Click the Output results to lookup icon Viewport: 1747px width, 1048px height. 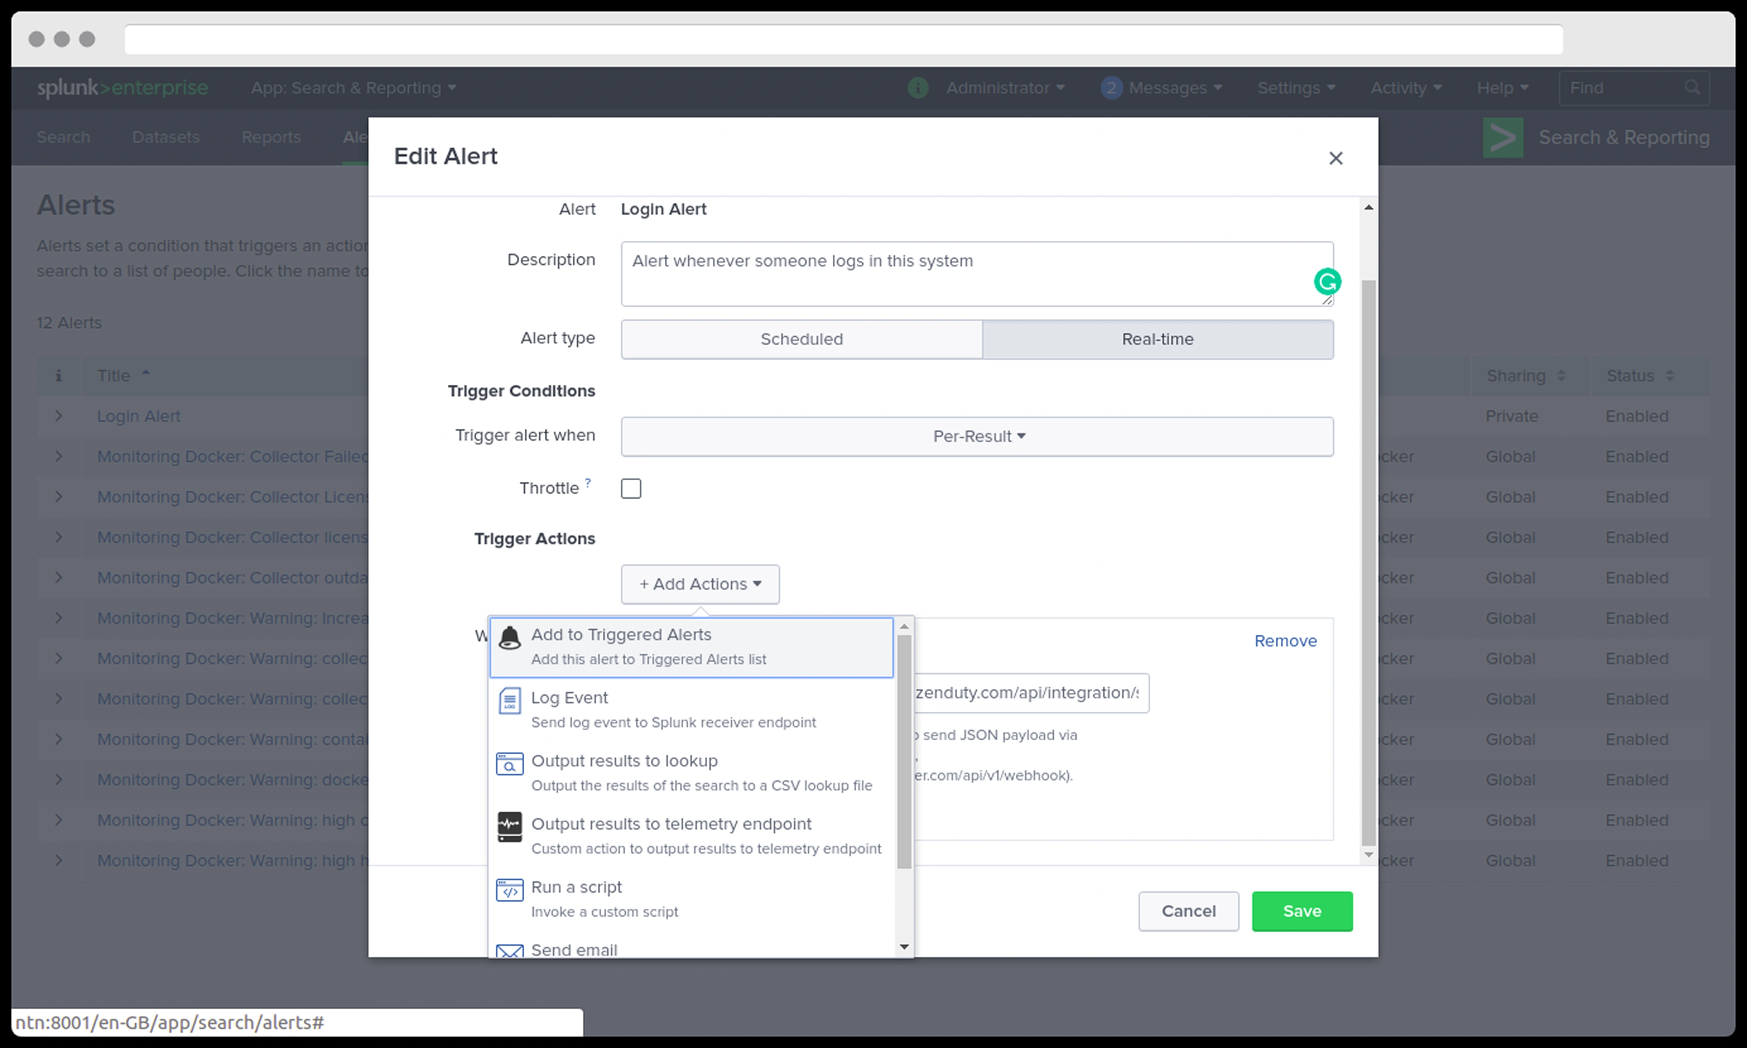tap(510, 764)
